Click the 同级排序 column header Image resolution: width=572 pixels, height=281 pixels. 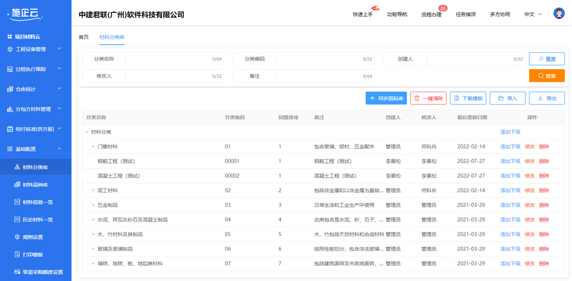pyautogui.click(x=288, y=117)
